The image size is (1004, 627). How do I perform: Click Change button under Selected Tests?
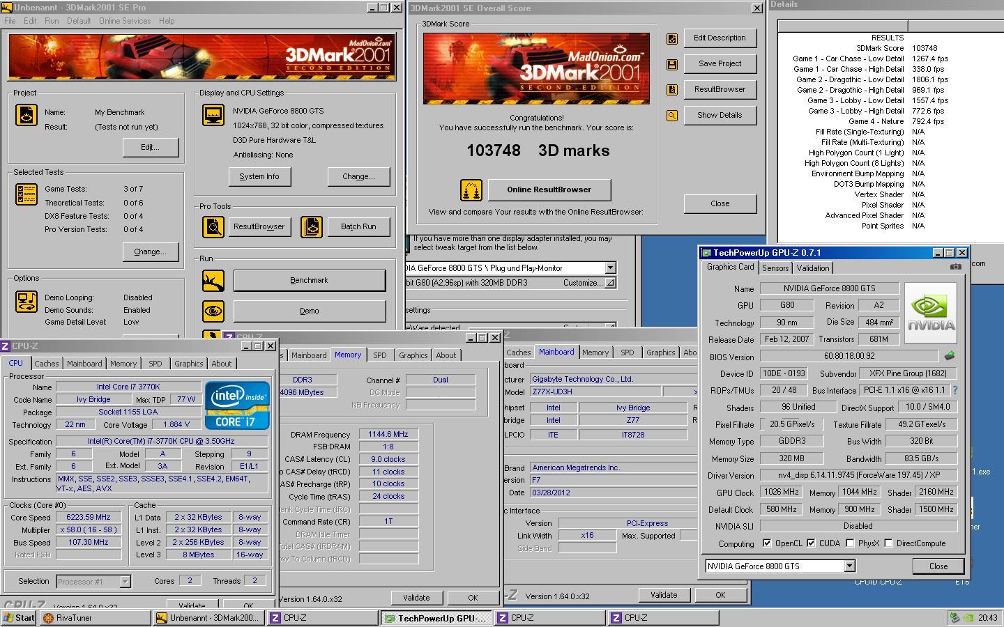(151, 251)
